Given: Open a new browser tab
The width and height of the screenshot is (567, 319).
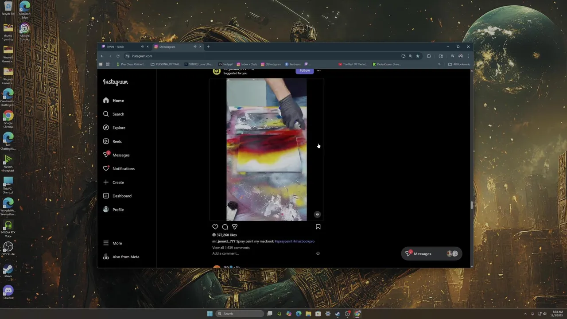Looking at the screenshot, I should (x=208, y=47).
